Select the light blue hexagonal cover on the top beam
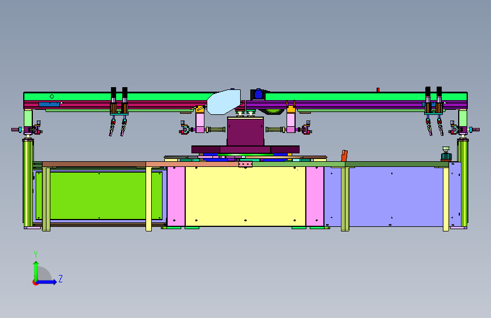The image size is (491, 318). [x=224, y=102]
